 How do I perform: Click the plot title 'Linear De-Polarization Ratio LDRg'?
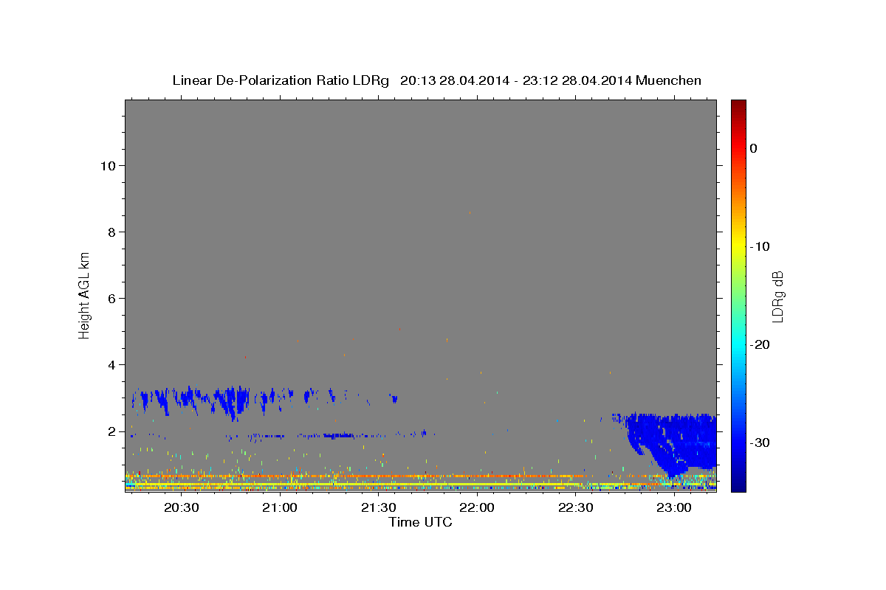point(280,80)
